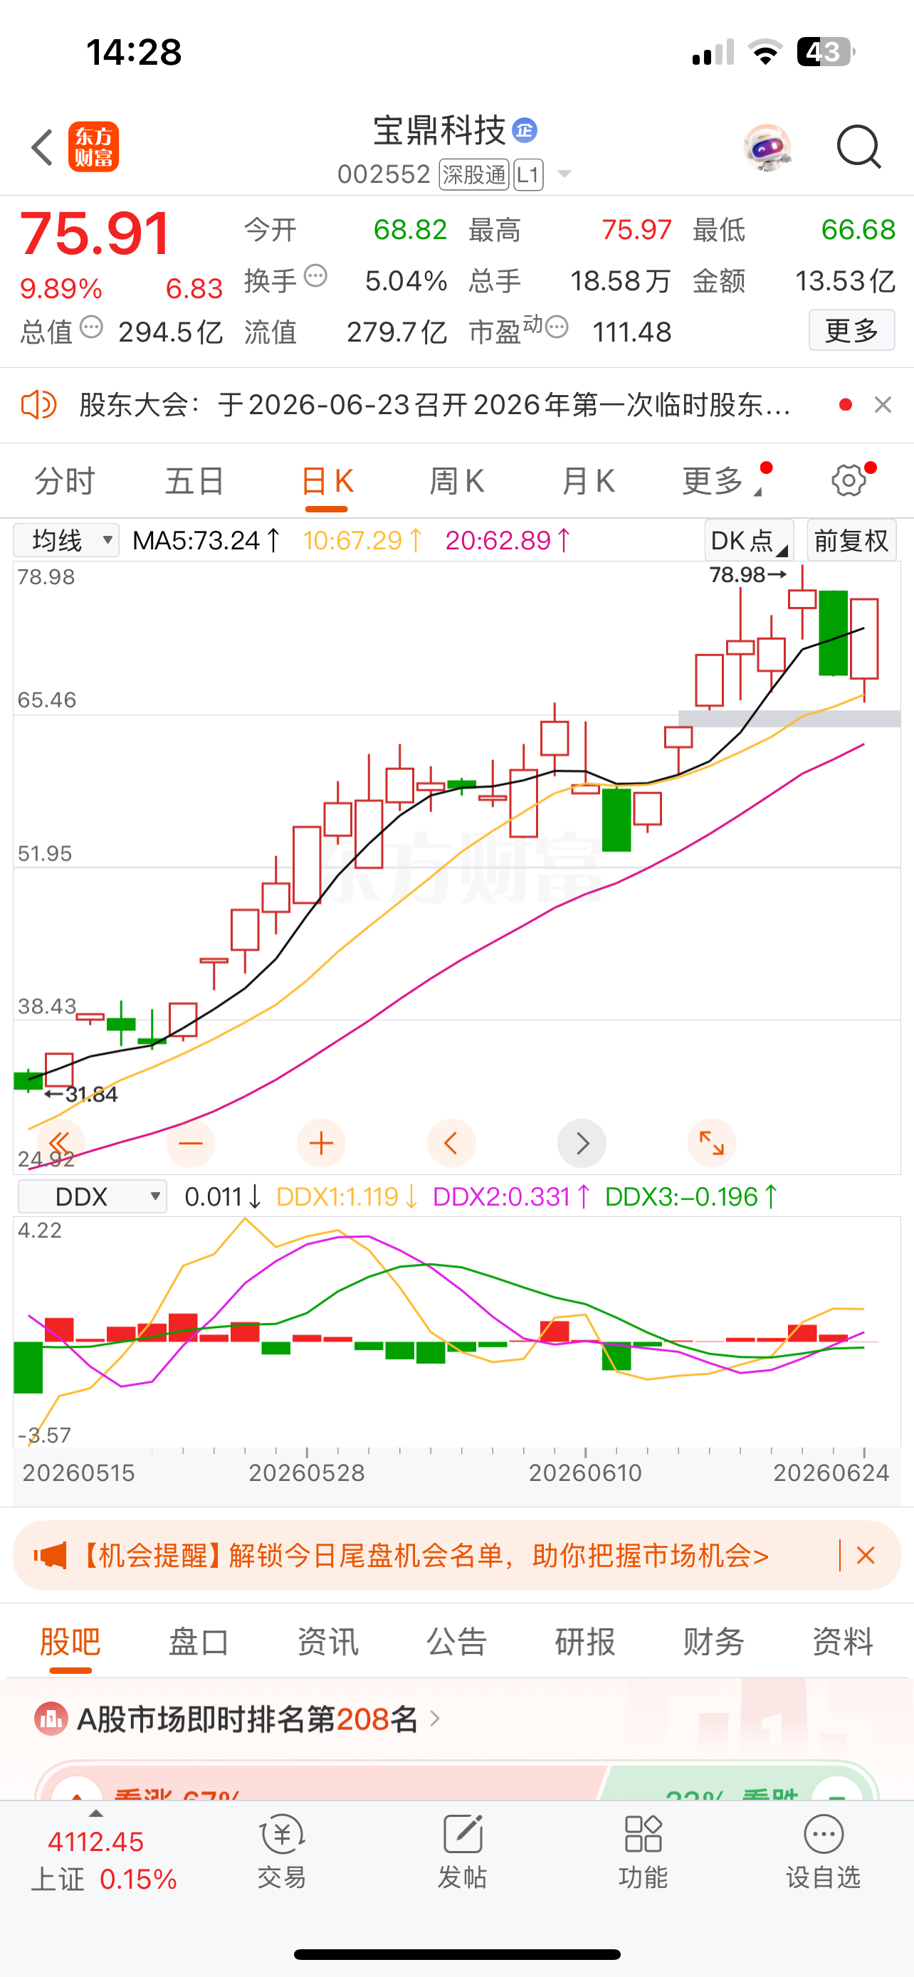Tap the back arrow icon
The height and width of the screenshot is (1977, 914).
point(42,147)
